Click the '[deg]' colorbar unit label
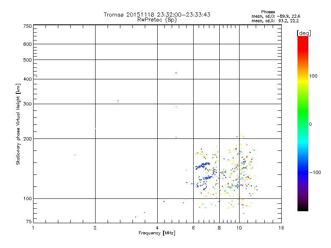 pos(304,33)
